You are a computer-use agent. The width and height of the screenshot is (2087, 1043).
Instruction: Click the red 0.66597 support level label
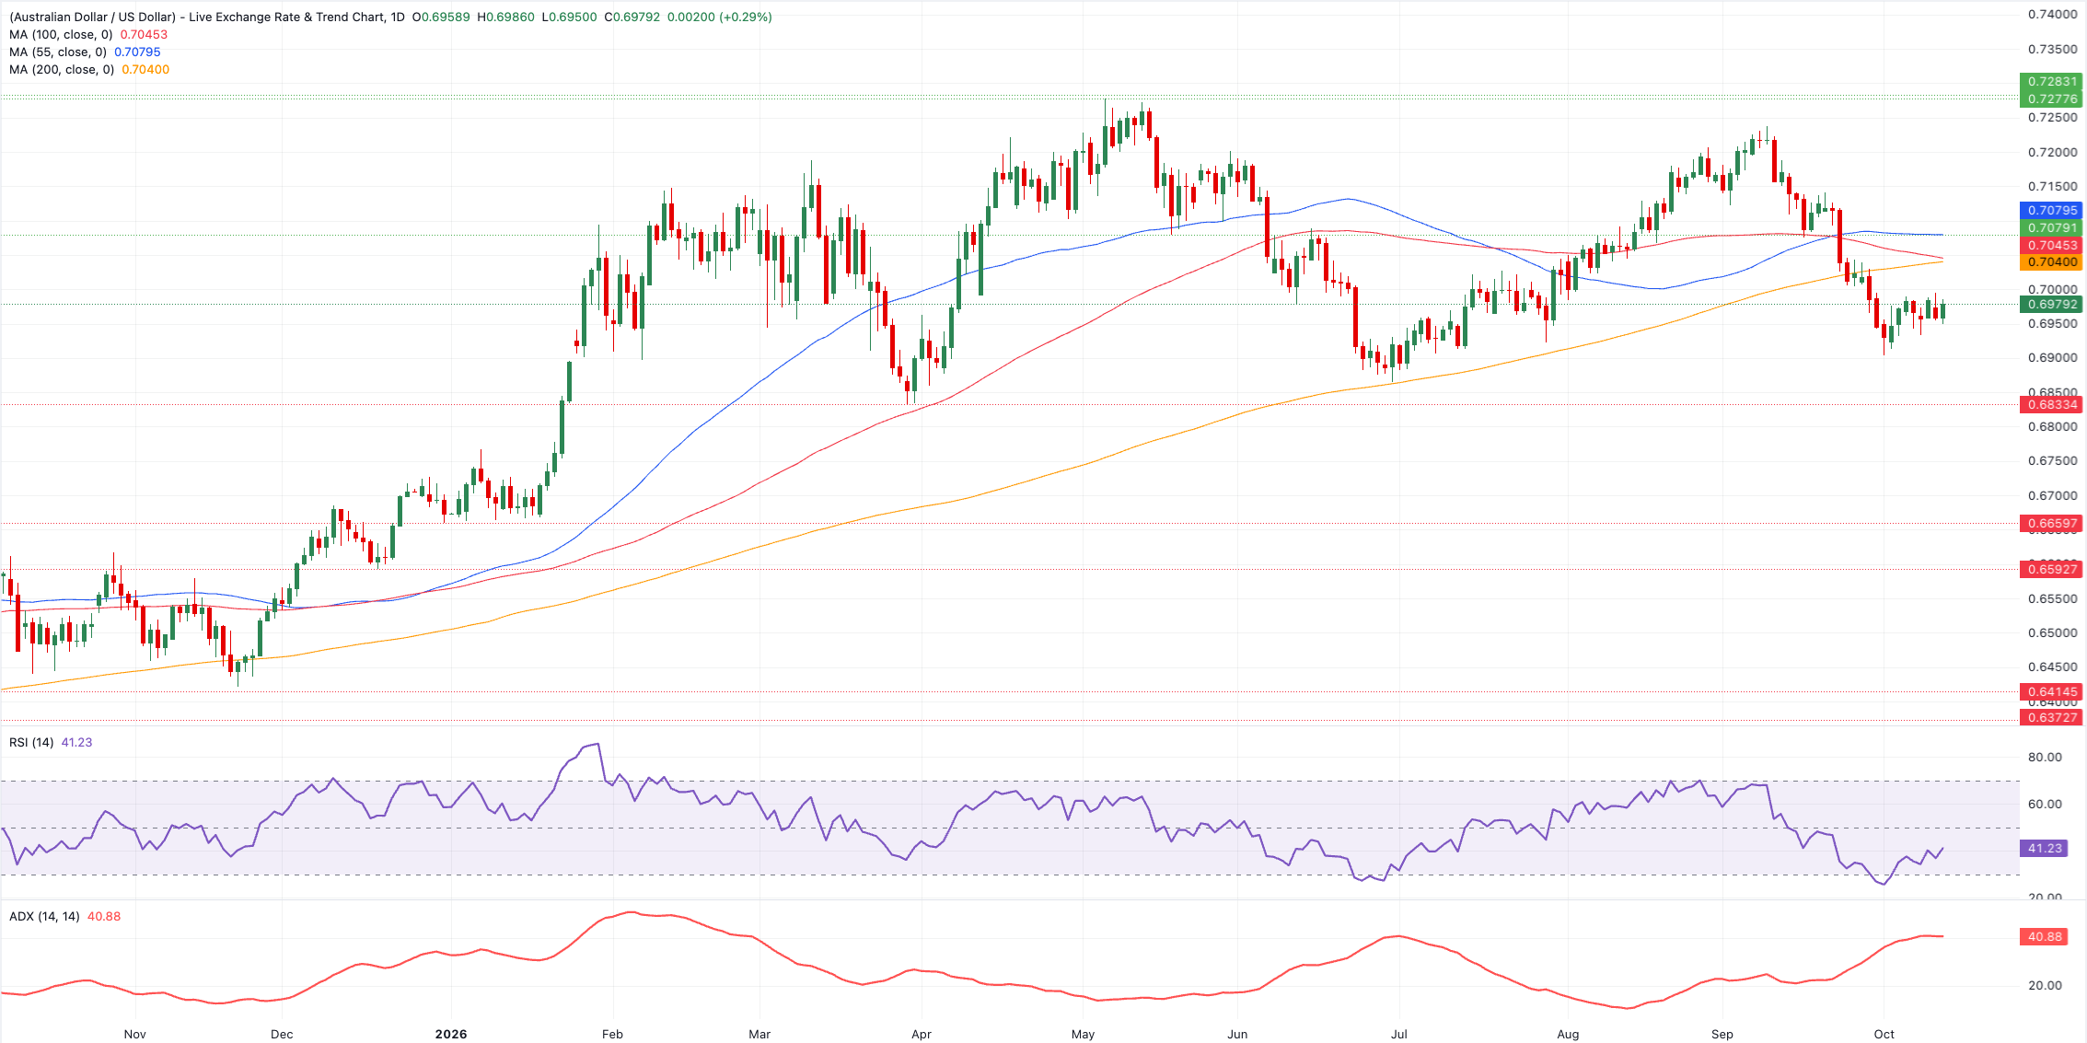pyautogui.click(x=2052, y=524)
